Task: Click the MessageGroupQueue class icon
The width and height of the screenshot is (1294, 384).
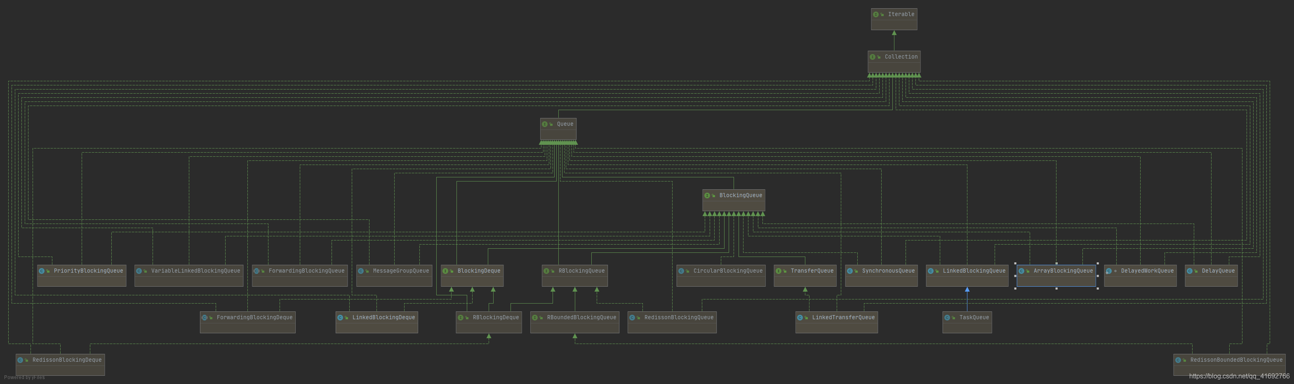Action: click(x=361, y=271)
